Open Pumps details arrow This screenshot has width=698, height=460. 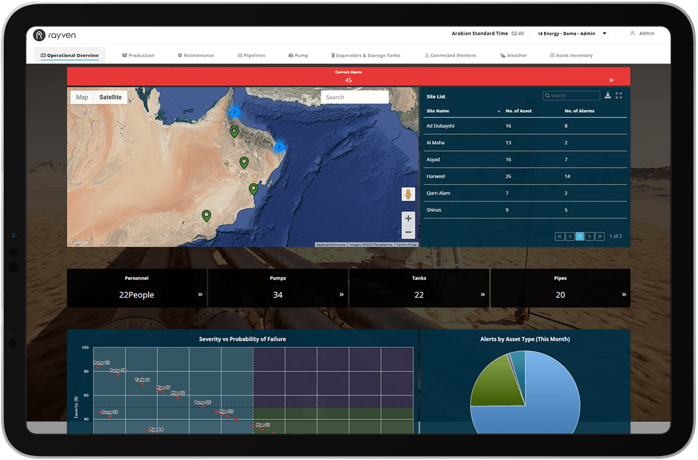341,295
